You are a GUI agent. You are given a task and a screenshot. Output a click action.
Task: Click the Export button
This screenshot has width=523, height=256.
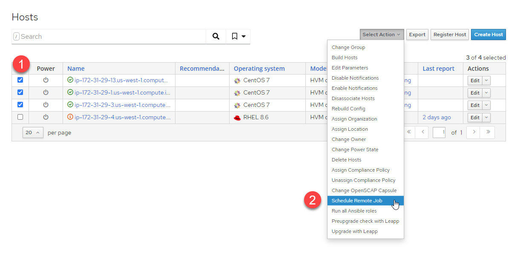tap(417, 35)
